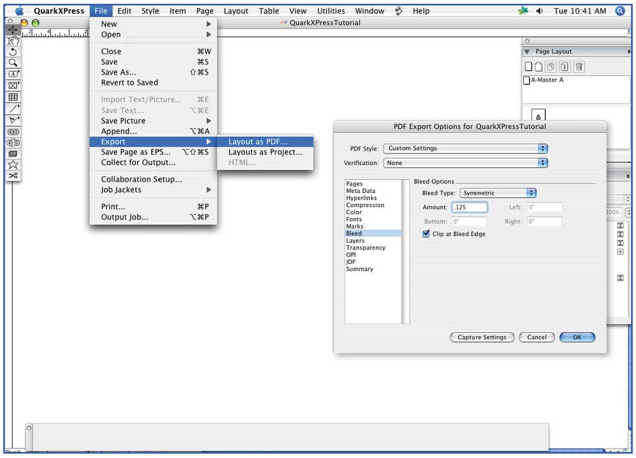Viewport: 636px width, 458px height.
Task: Select the Zoom magnifier tool
Action: [x=13, y=63]
